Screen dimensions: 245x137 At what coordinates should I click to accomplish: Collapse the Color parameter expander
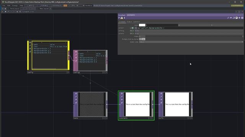click(119, 25)
